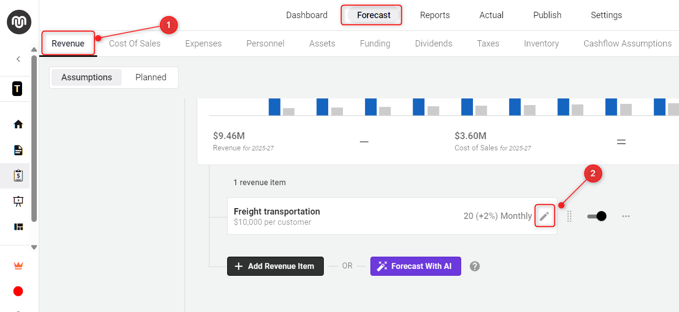Viewport: 679px width, 312px height.
Task: Switch to the Cost Of Sales tab
Action: tap(134, 44)
